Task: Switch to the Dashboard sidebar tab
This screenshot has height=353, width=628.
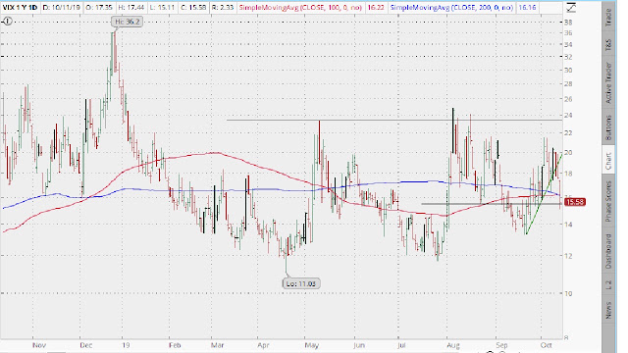Action: click(608, 251)
